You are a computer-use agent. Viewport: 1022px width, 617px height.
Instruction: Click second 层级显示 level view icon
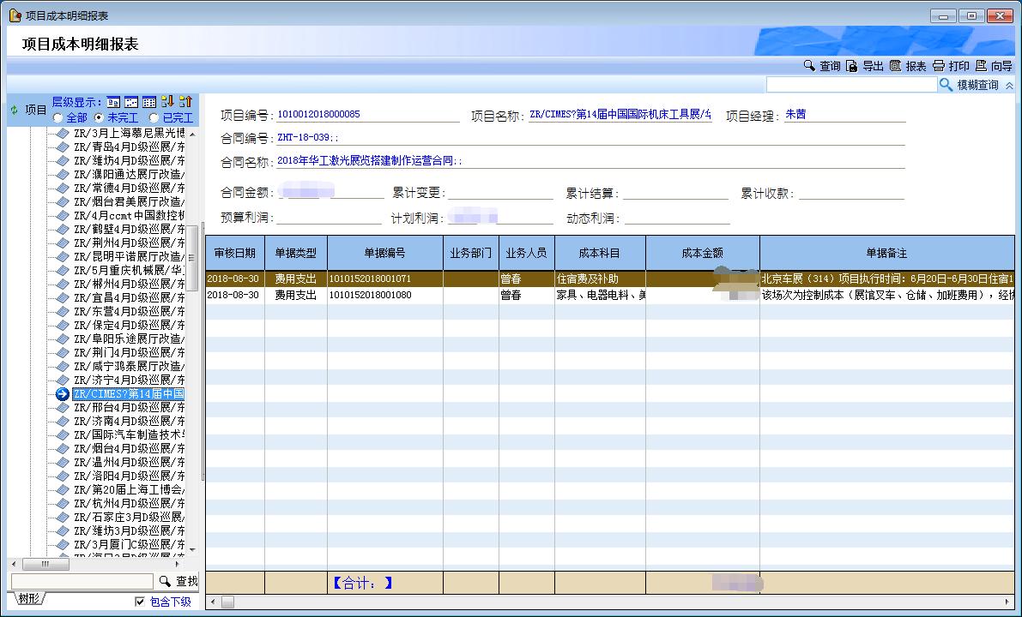point(131,102)
